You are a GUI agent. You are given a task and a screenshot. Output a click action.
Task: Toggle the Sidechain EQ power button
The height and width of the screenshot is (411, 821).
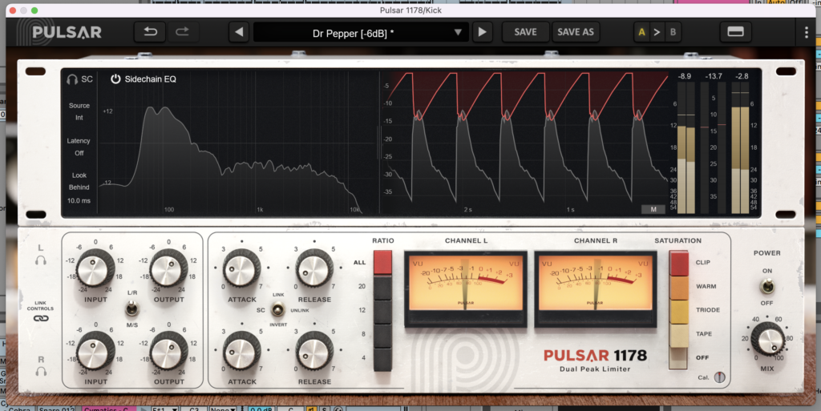coord(115,79)
